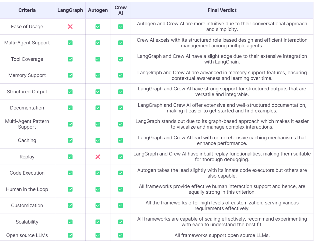Click LangGraph's green check for Scalability
The height and width of the screenshot is (241, 314).
point(70,222)
